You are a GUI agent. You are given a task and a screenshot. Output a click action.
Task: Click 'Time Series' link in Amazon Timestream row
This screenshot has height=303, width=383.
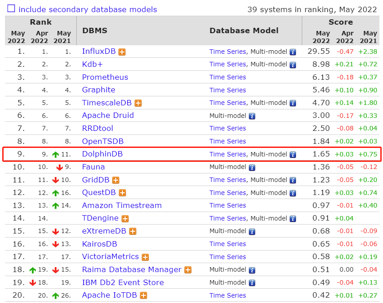[x=228, y=206]
